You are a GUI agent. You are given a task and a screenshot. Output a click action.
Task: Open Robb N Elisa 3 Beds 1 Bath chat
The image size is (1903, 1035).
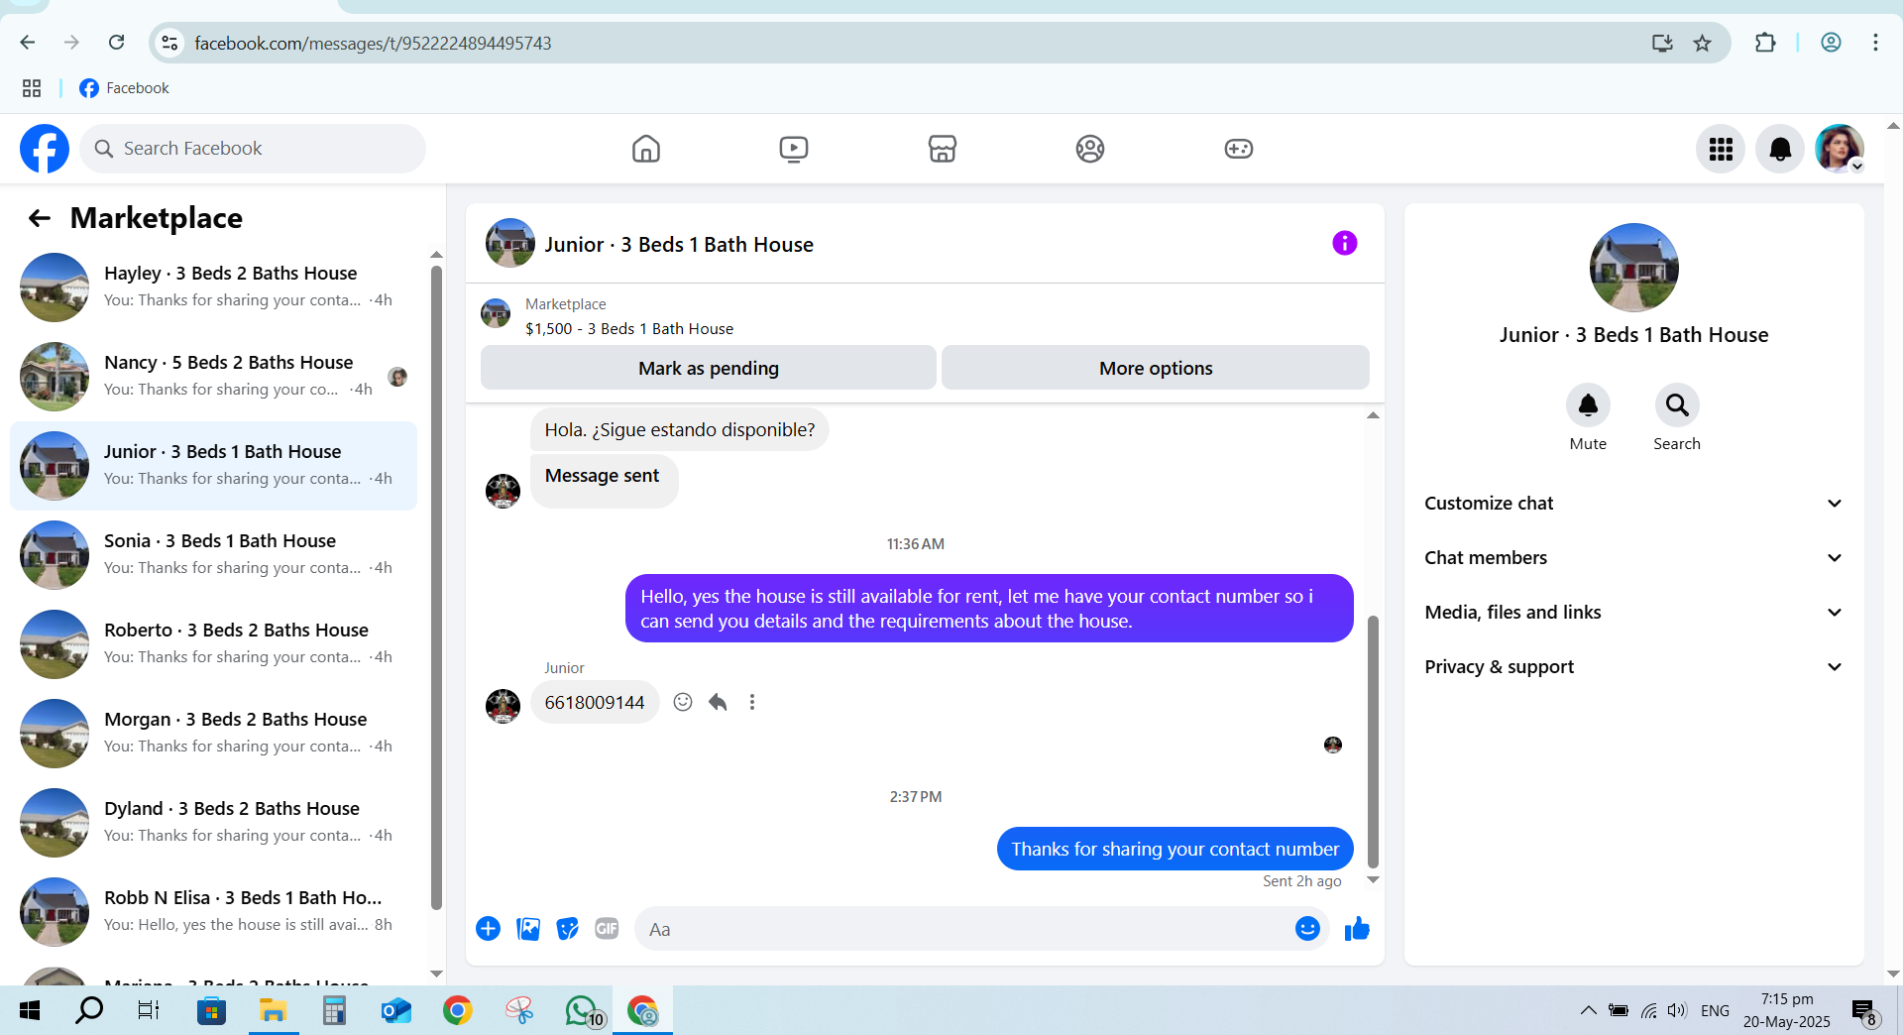click(x=213, y=912)
